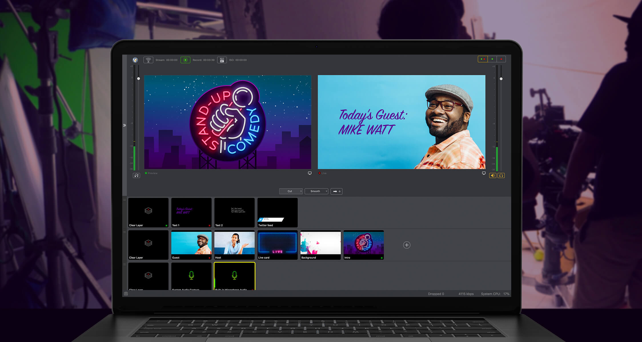Expand the side panel with the double chevron

125,125
